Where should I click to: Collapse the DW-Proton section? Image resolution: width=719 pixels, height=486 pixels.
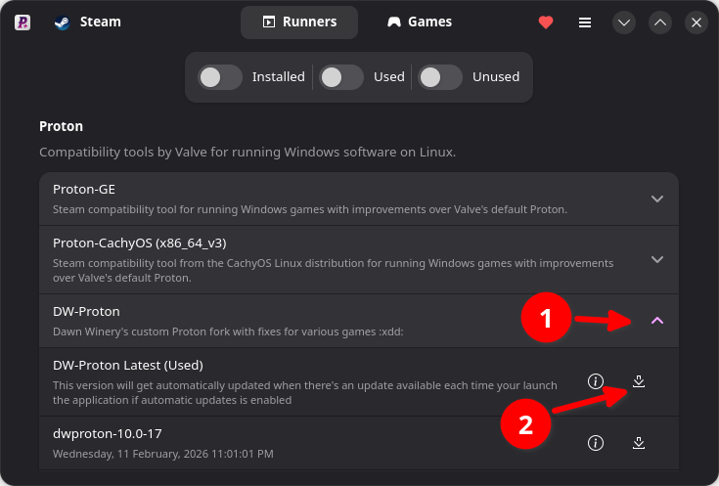[x=657, y=320]
